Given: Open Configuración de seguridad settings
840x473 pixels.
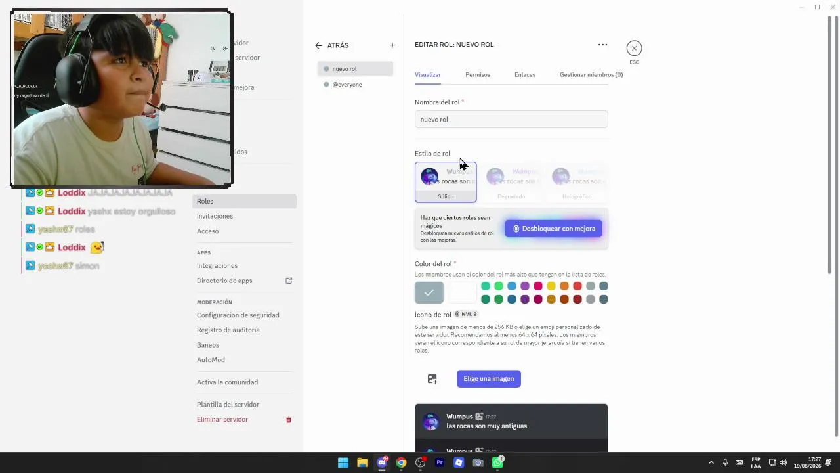Looking at the screenshot, I should [244, 315].
